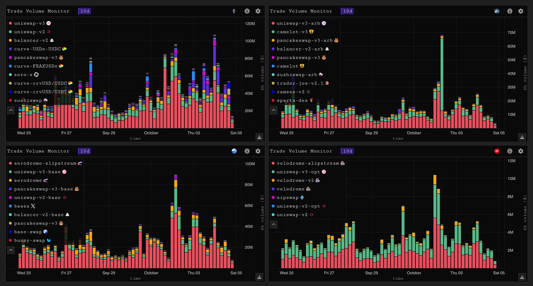Select uniswap-v2-base legend label
Viewport: 533px width, 286px height.
37,197
